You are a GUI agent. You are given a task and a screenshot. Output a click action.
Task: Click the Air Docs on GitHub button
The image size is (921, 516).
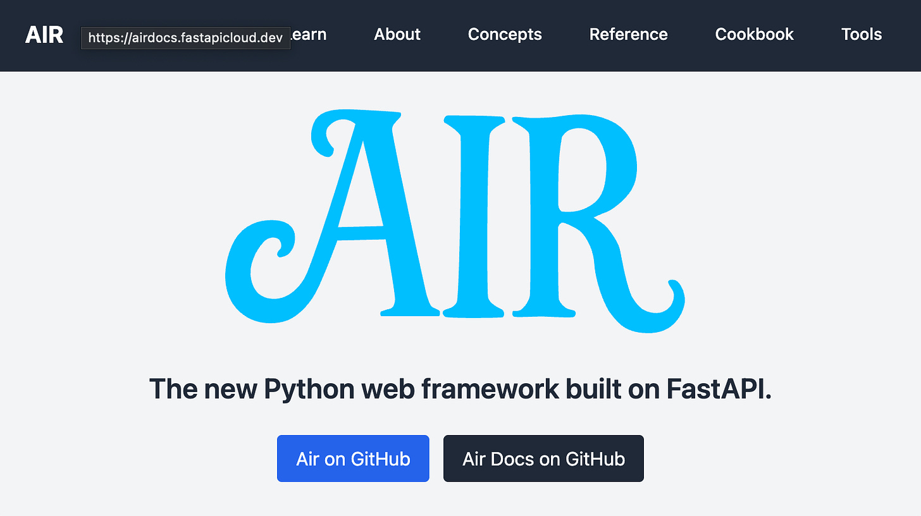coord(543,458)
